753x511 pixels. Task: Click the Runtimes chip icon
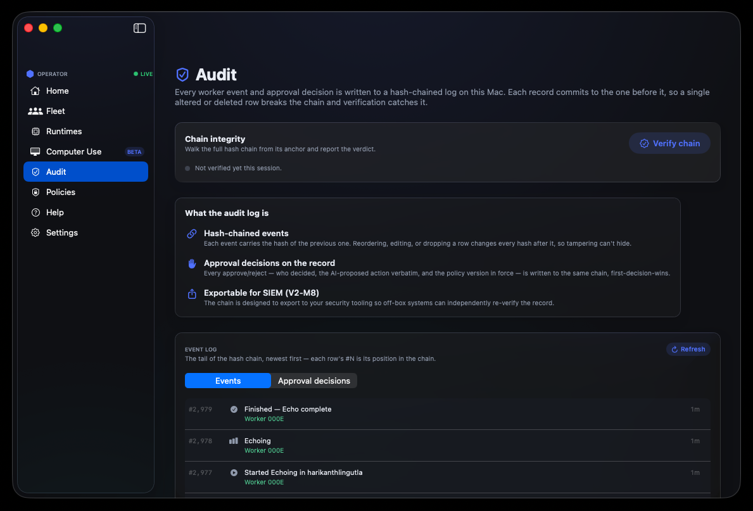(35, 131)
